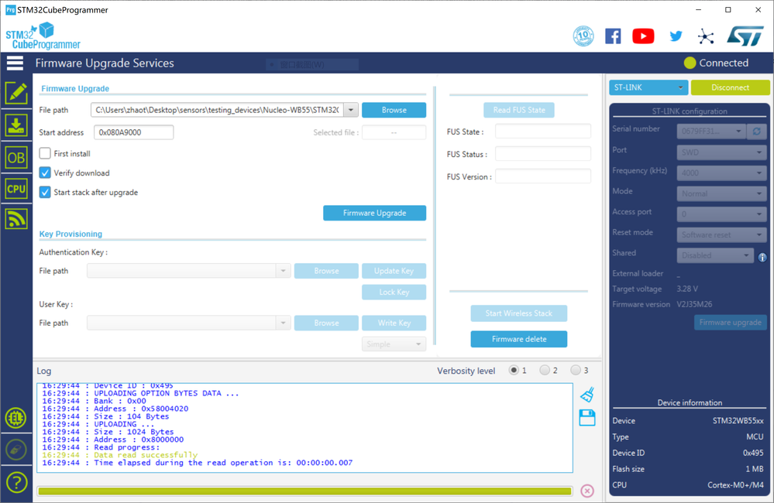Image resolution: width=774 pixels, height=503 pixels.
Task: Open the Simple key type dropdown
Action: coord(394,344)
